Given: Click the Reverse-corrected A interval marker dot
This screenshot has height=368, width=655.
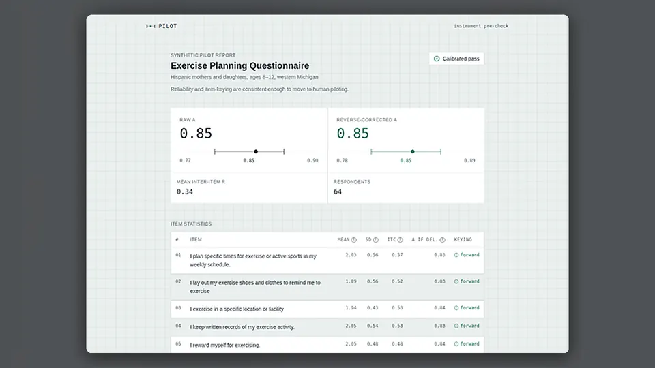Looking at the screenshot, I should pos(412,151).
